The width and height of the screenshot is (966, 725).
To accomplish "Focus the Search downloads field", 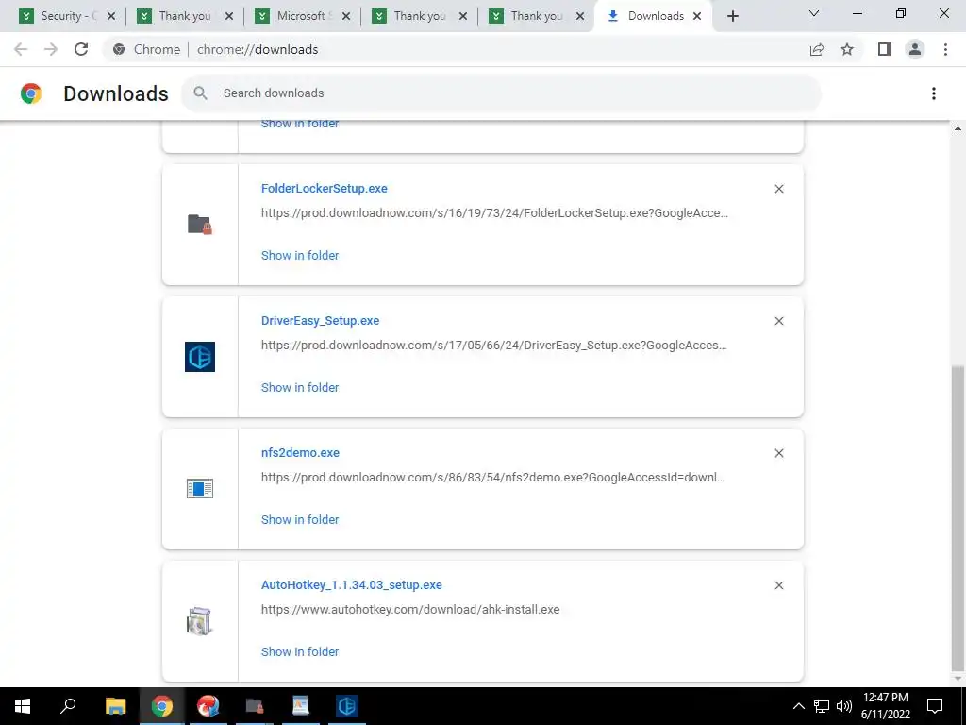I will (501, 93).
